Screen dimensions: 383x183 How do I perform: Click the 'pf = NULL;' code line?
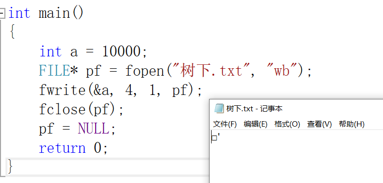77,129
